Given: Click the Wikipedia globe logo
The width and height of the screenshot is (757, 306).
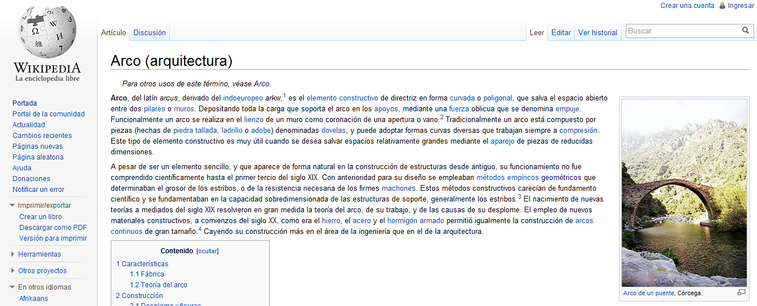Looking at the screenshot, I should point(47,32).
